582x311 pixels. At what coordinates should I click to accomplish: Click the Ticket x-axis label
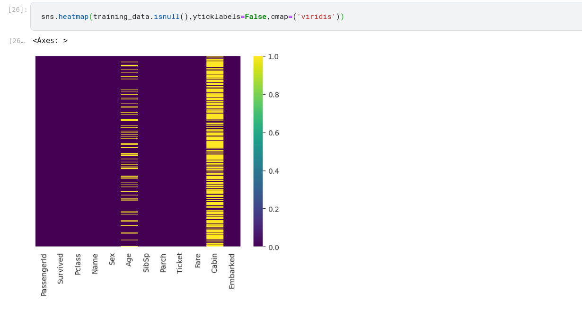180,263
